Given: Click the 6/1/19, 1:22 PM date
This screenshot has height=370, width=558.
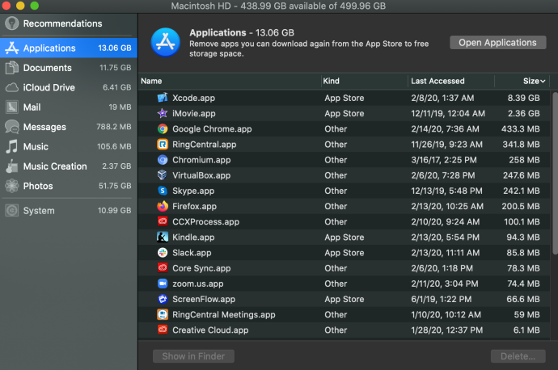Looking at the screenshot, I should pos(442,299).
